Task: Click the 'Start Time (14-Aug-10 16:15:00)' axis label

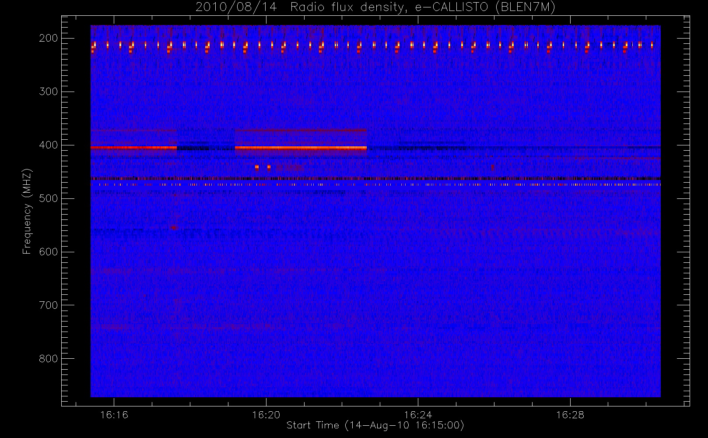Action: tap(375, 425)
